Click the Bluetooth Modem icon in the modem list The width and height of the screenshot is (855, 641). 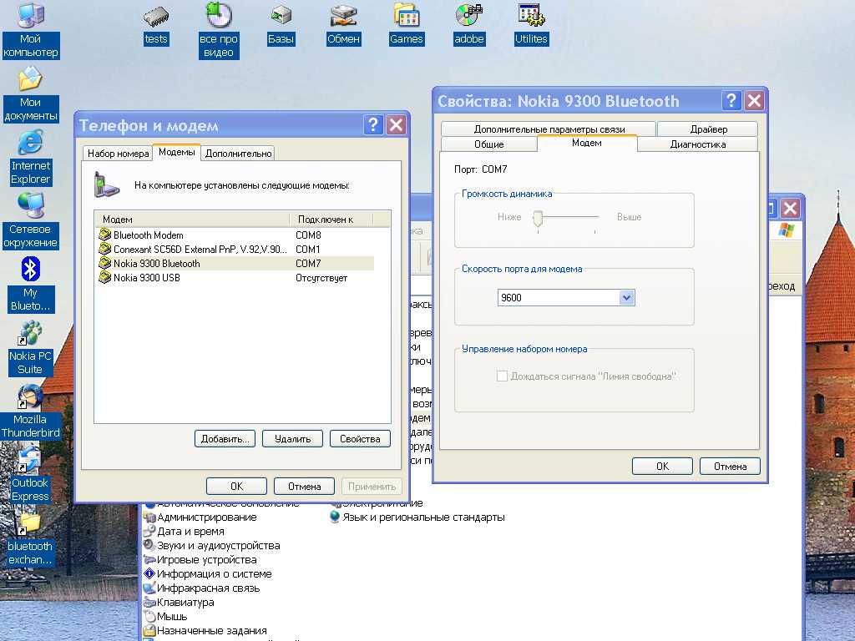click(104, 235)
